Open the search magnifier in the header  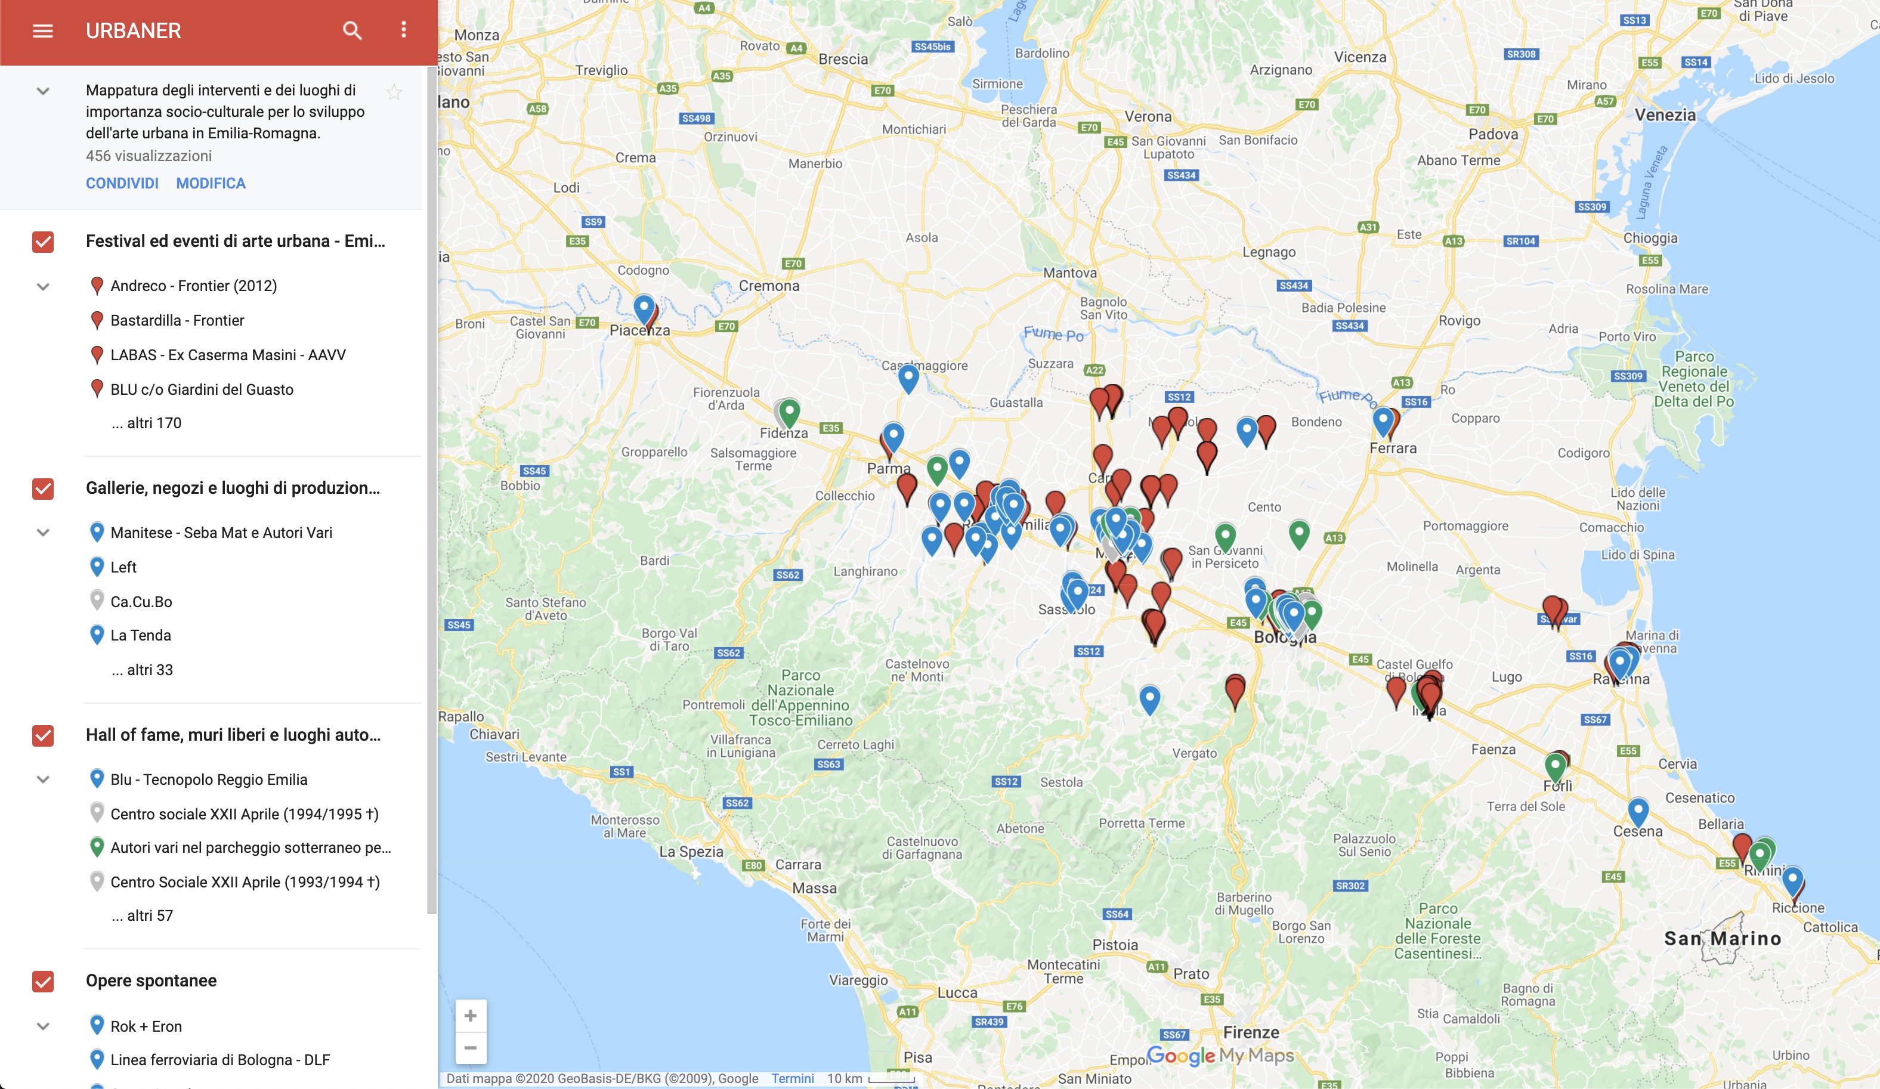(x=352, y=30)
